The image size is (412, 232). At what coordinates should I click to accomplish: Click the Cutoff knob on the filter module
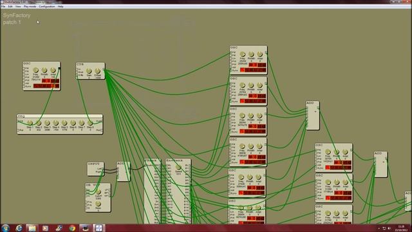point(98,192)
